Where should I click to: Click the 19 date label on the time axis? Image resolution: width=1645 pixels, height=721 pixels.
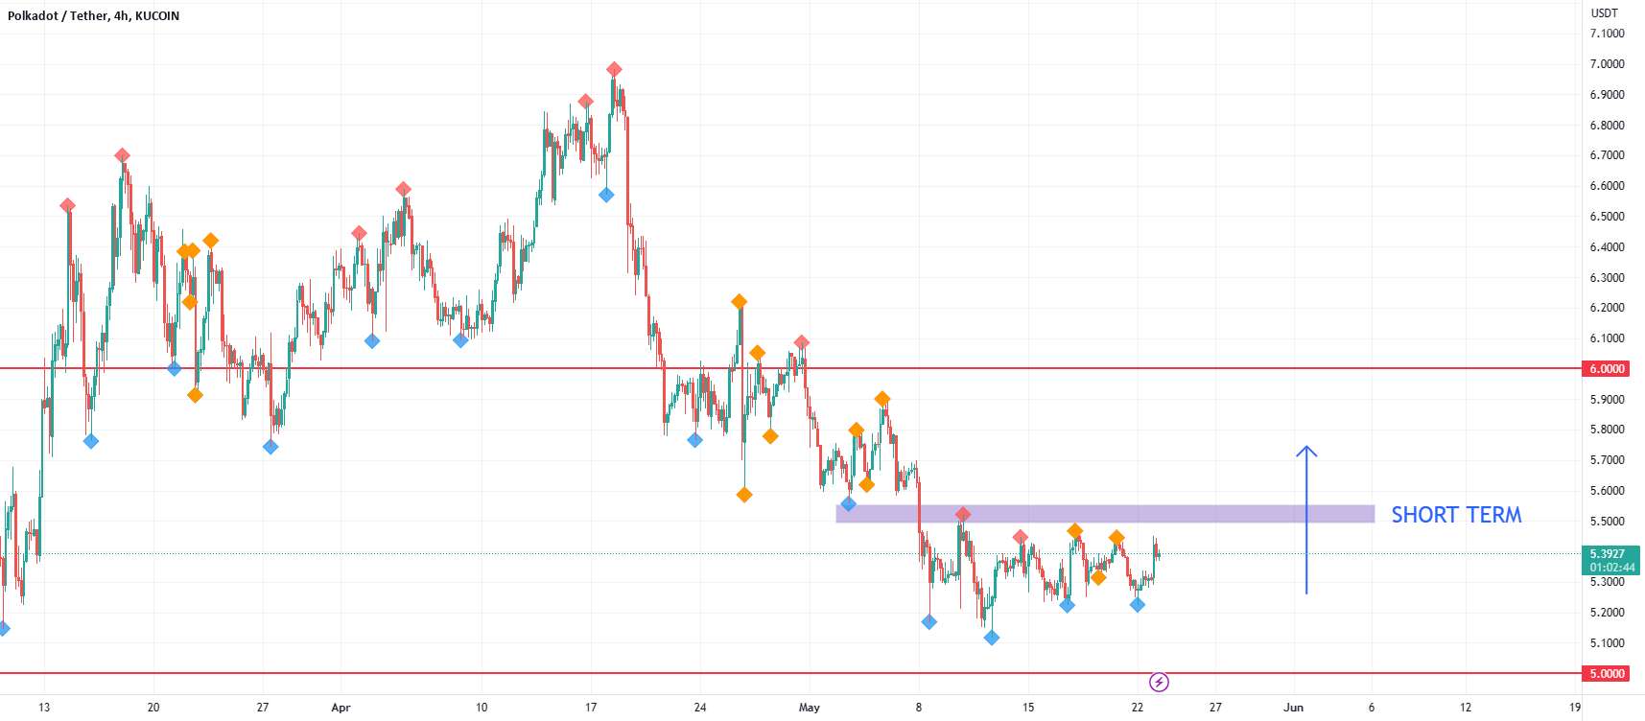1575,708
